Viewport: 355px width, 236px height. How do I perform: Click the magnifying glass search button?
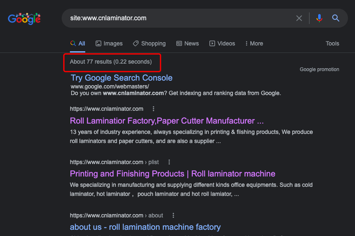pyautogui.click(x=336, y=18)
